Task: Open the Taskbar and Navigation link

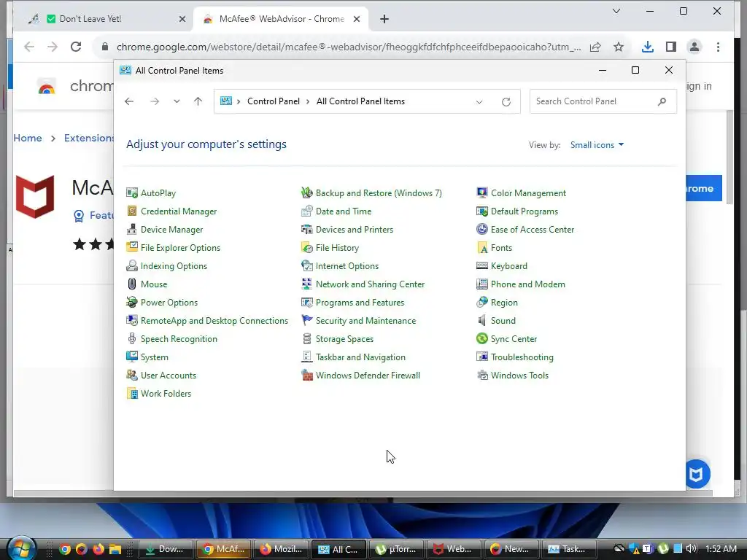Action: [360, 357]
